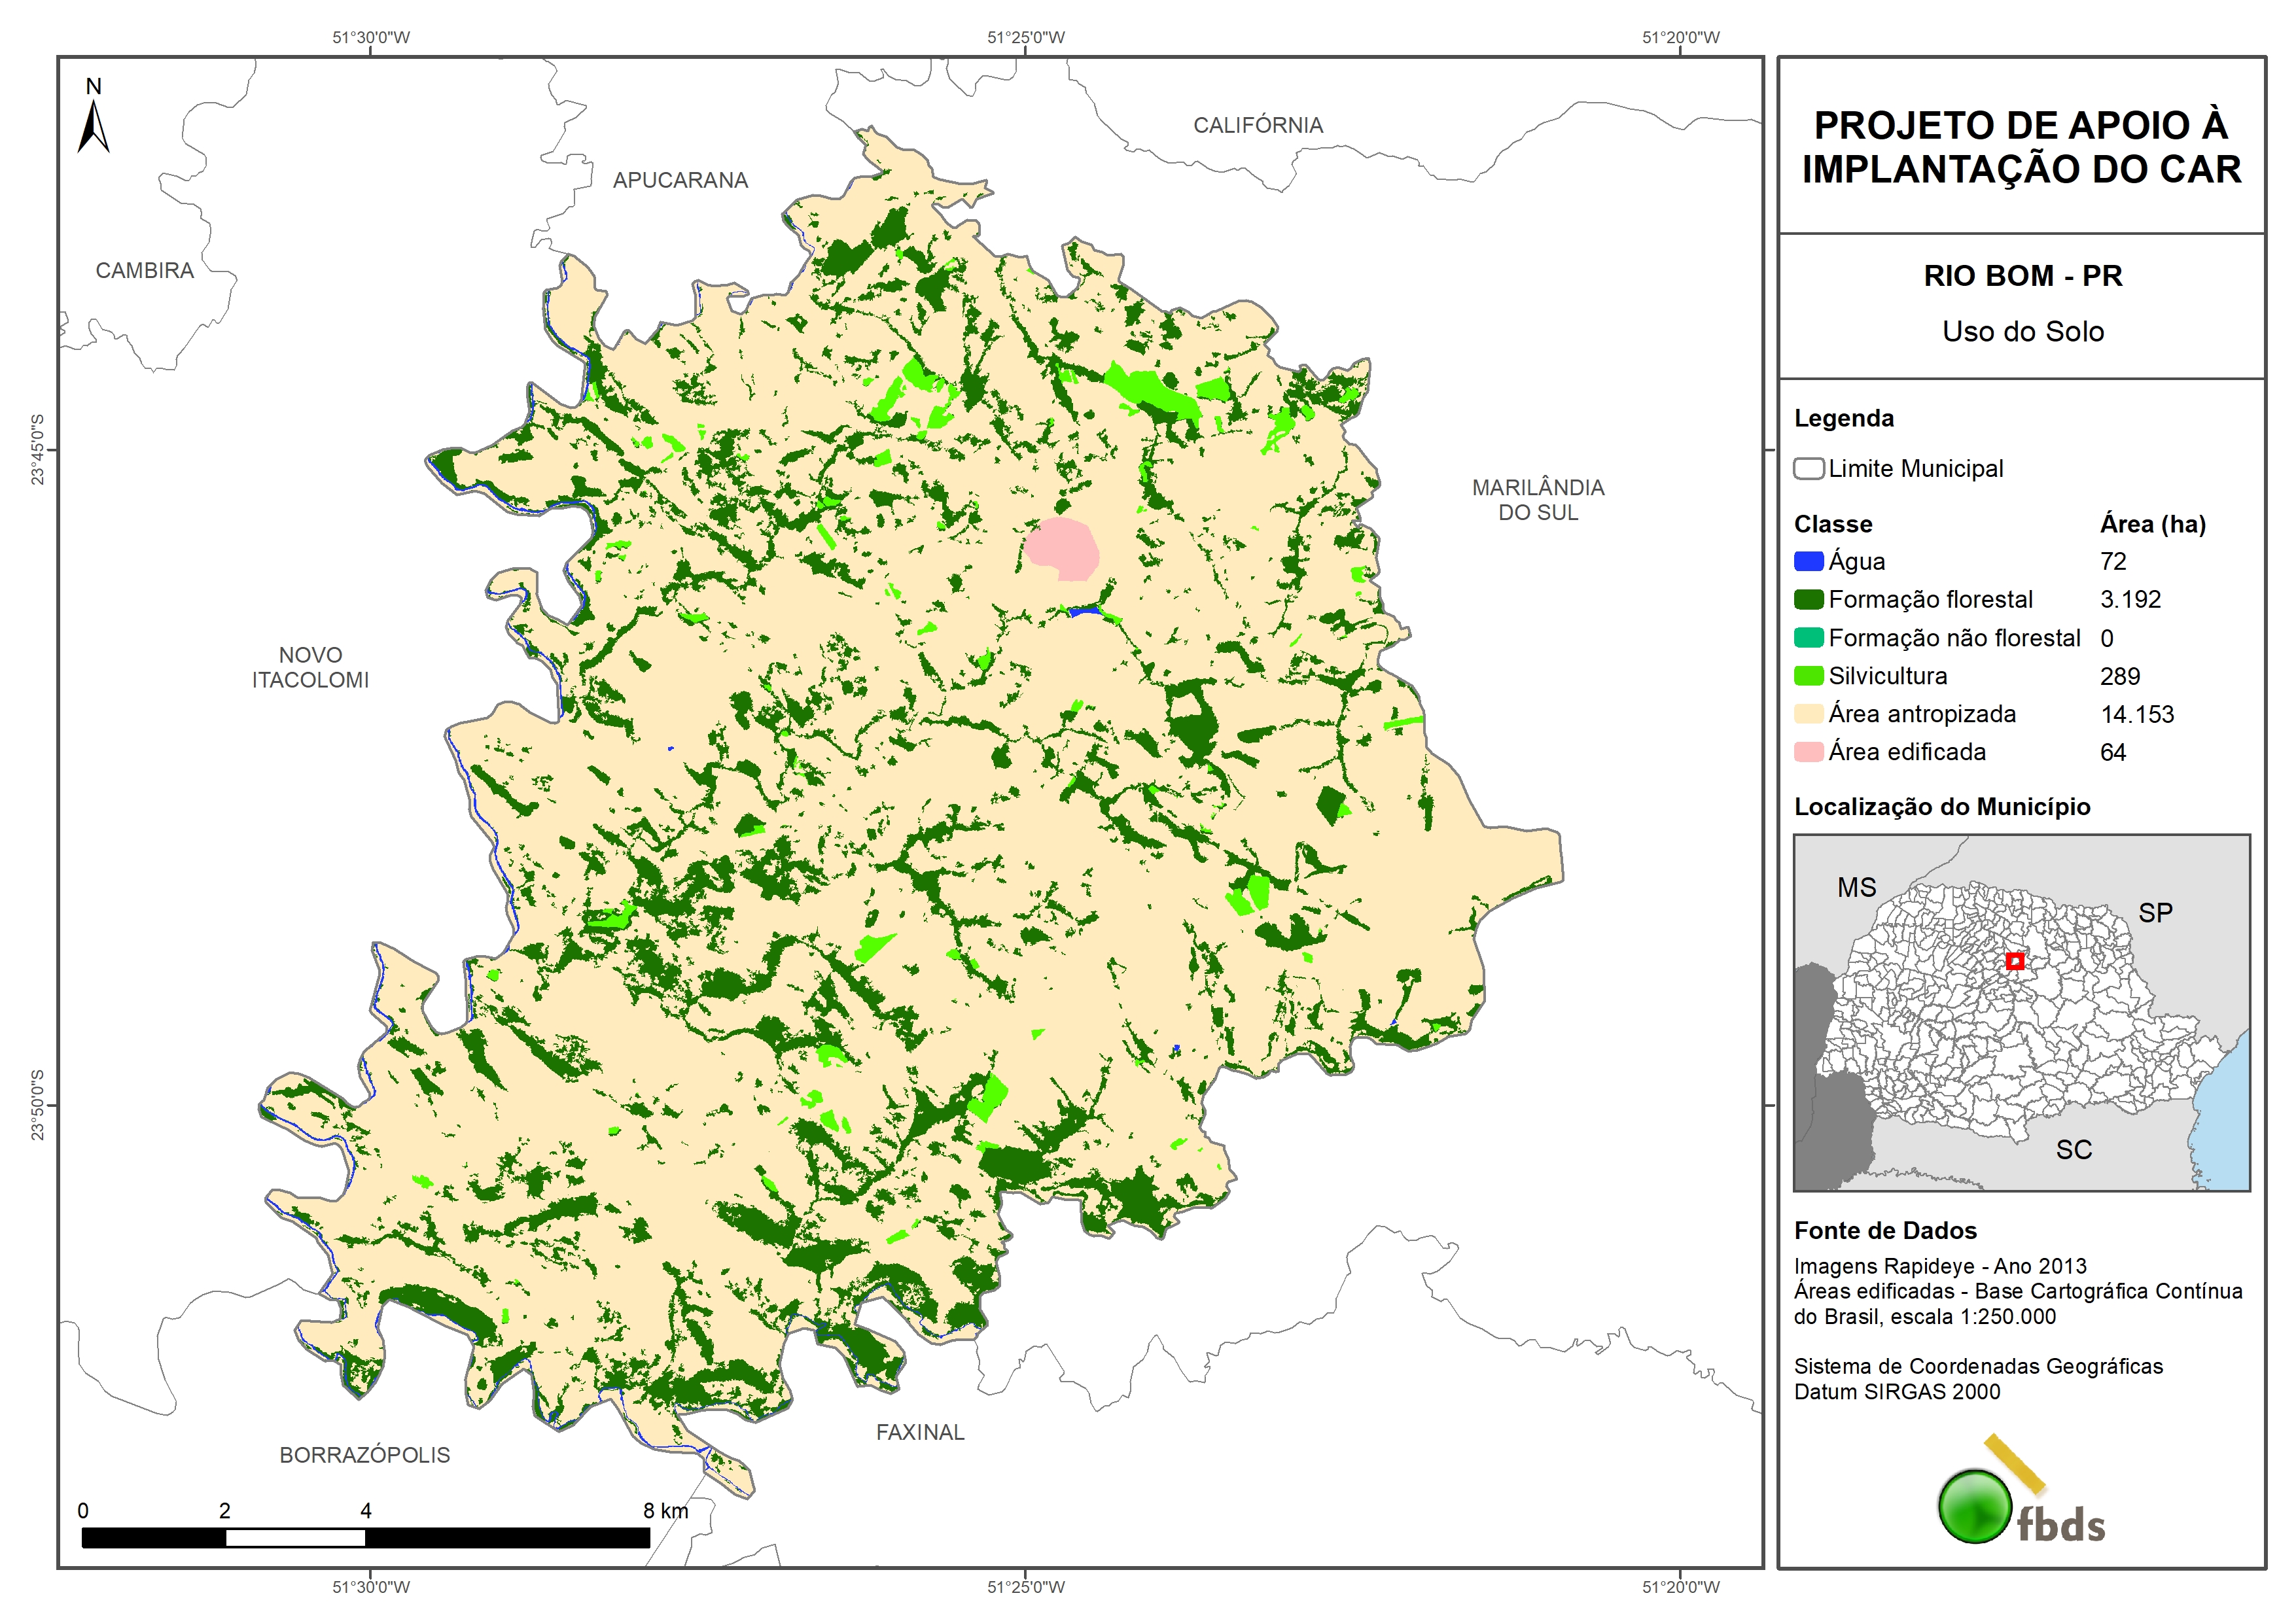
Task: Click the Silvicultura bright green swatch
Action: tap(1808, 676)
